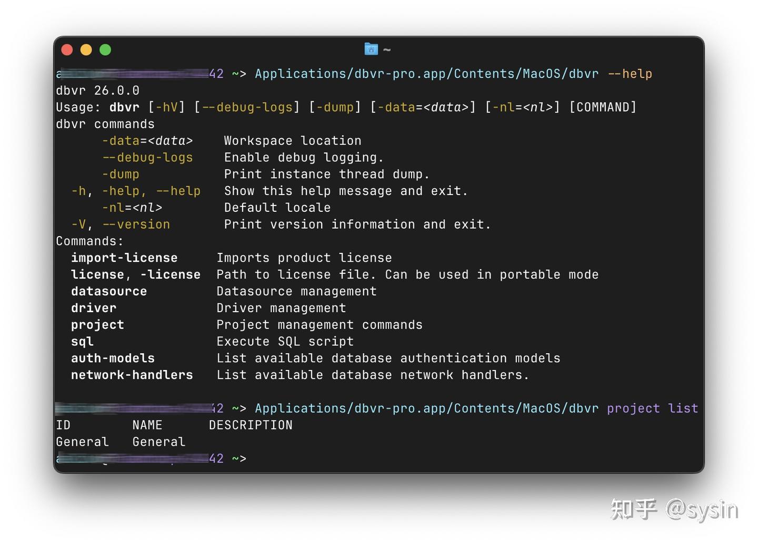Click the home folder icon in title bar
758x544 pixels.
(x=371, y=49)
